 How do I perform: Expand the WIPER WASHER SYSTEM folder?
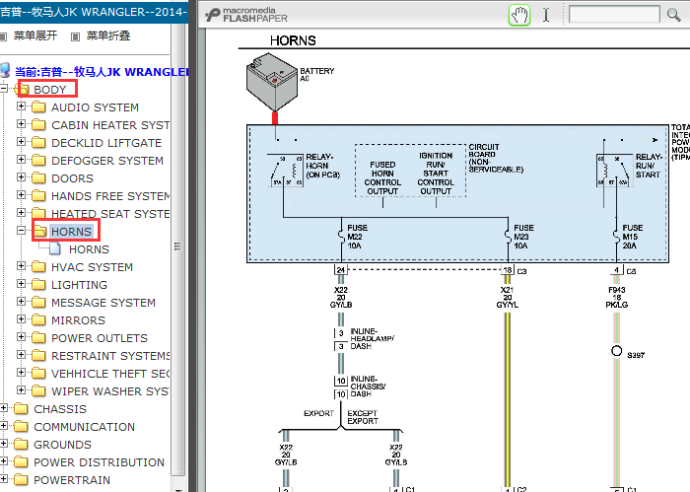click(x=21, y=389)
